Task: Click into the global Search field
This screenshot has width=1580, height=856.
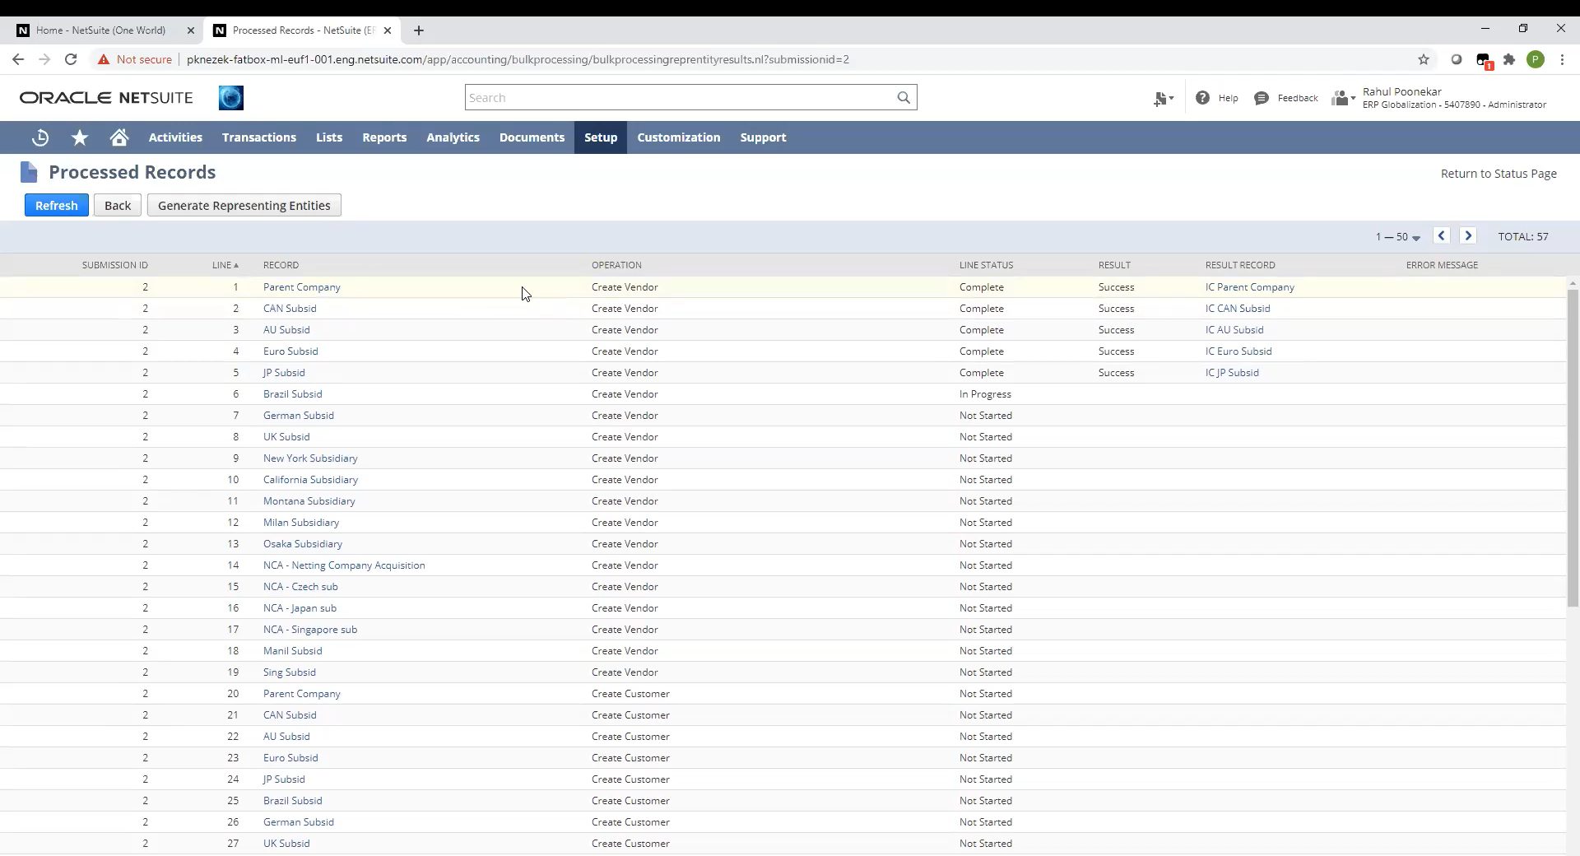Action: pos(679,98)
